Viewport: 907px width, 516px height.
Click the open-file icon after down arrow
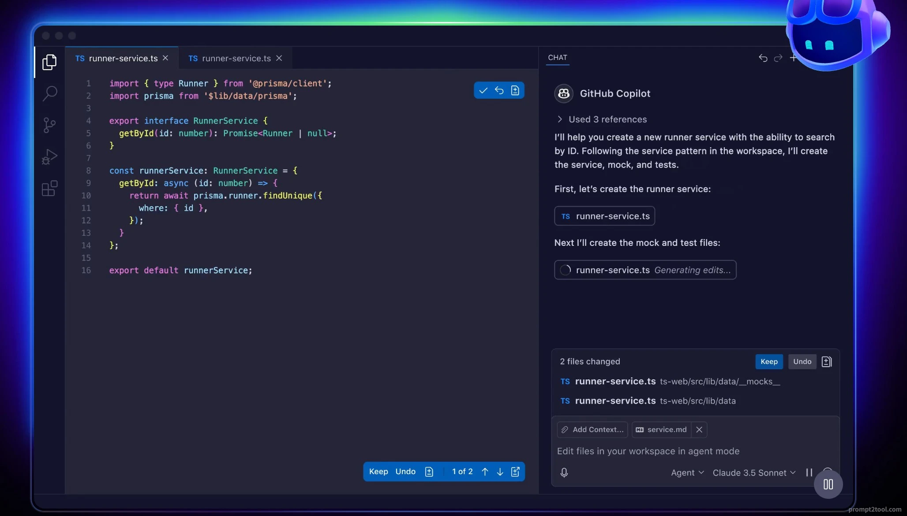coord(515,471)
